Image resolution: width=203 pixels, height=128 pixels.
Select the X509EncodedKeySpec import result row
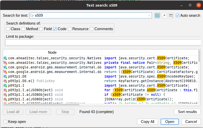tap(100, 77)
